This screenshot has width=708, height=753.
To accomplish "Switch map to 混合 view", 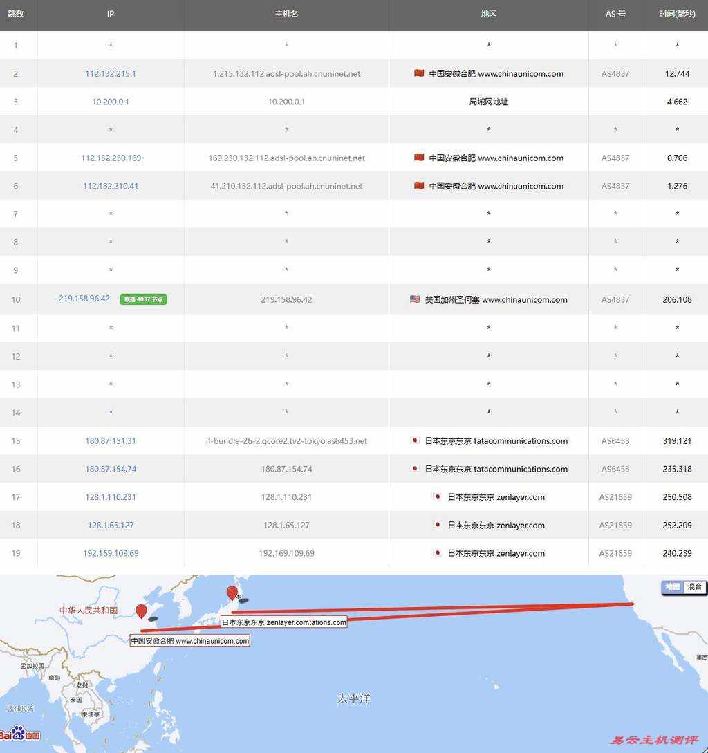I will coord(695,586).
